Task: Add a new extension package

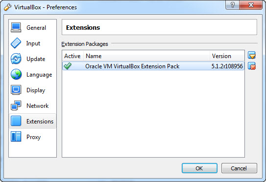Action: [x=252, y=55]
